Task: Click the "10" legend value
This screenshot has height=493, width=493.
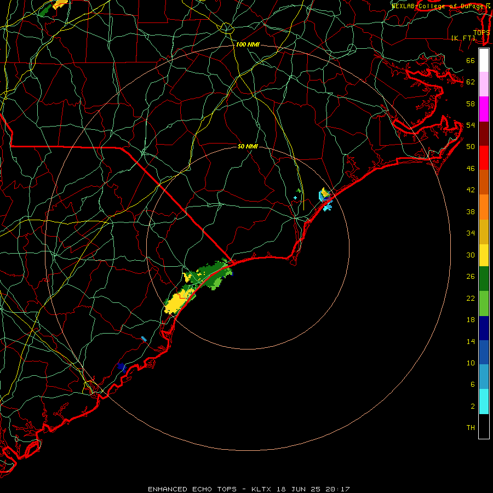Action: coord(471,363)
